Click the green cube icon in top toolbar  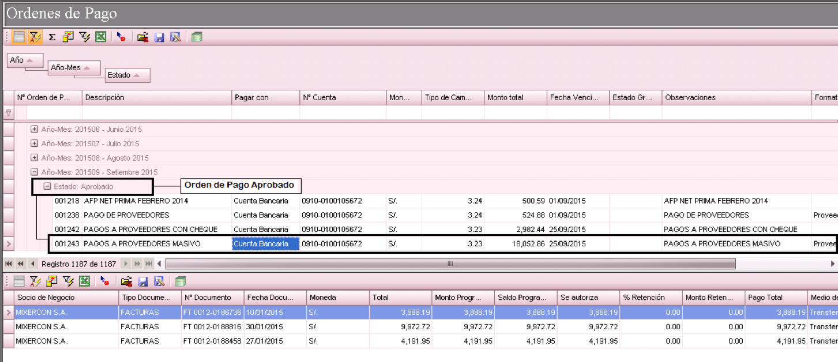197,37
